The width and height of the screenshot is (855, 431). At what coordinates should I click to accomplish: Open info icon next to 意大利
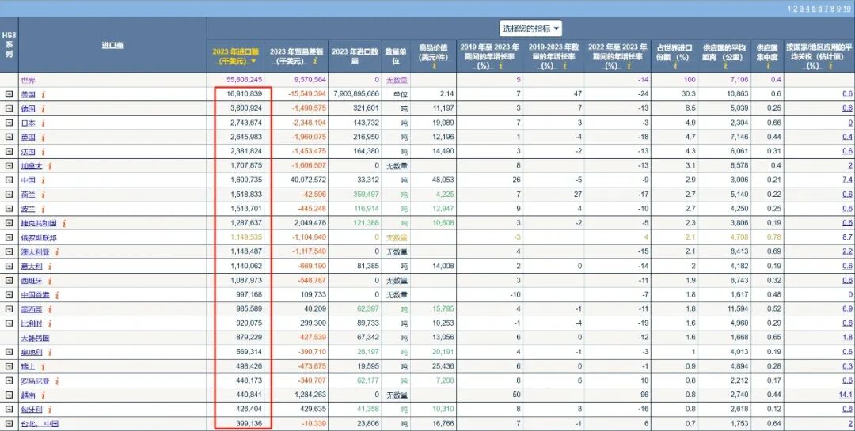(x=50, y=266)
